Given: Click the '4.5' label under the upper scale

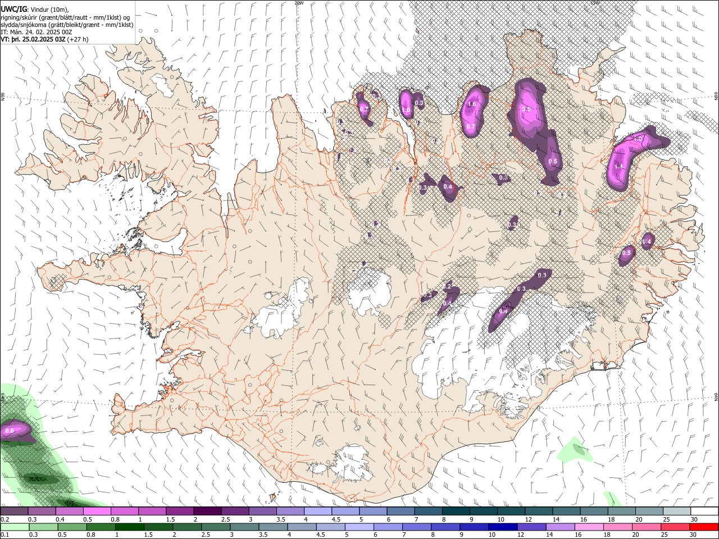Looking at the screenshot, I should [x=336, y=519].
